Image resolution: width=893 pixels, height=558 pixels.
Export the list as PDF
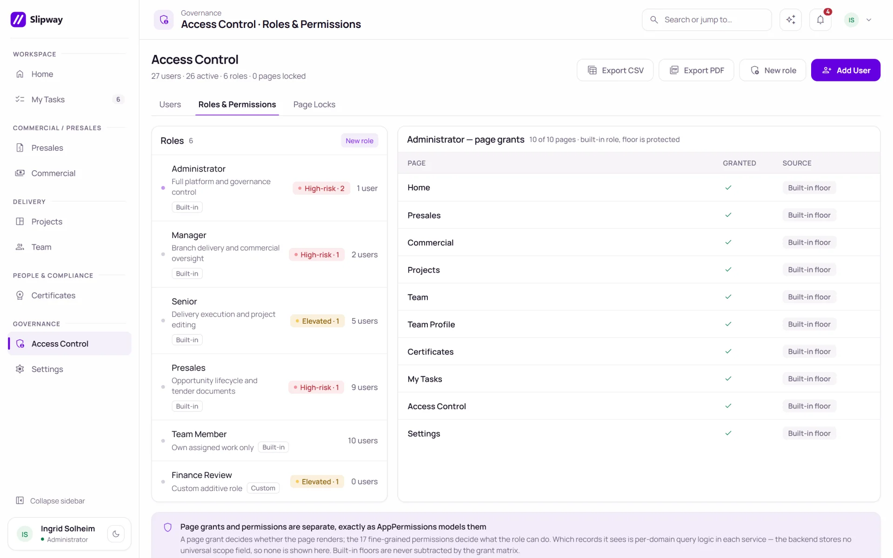point(696,70)
